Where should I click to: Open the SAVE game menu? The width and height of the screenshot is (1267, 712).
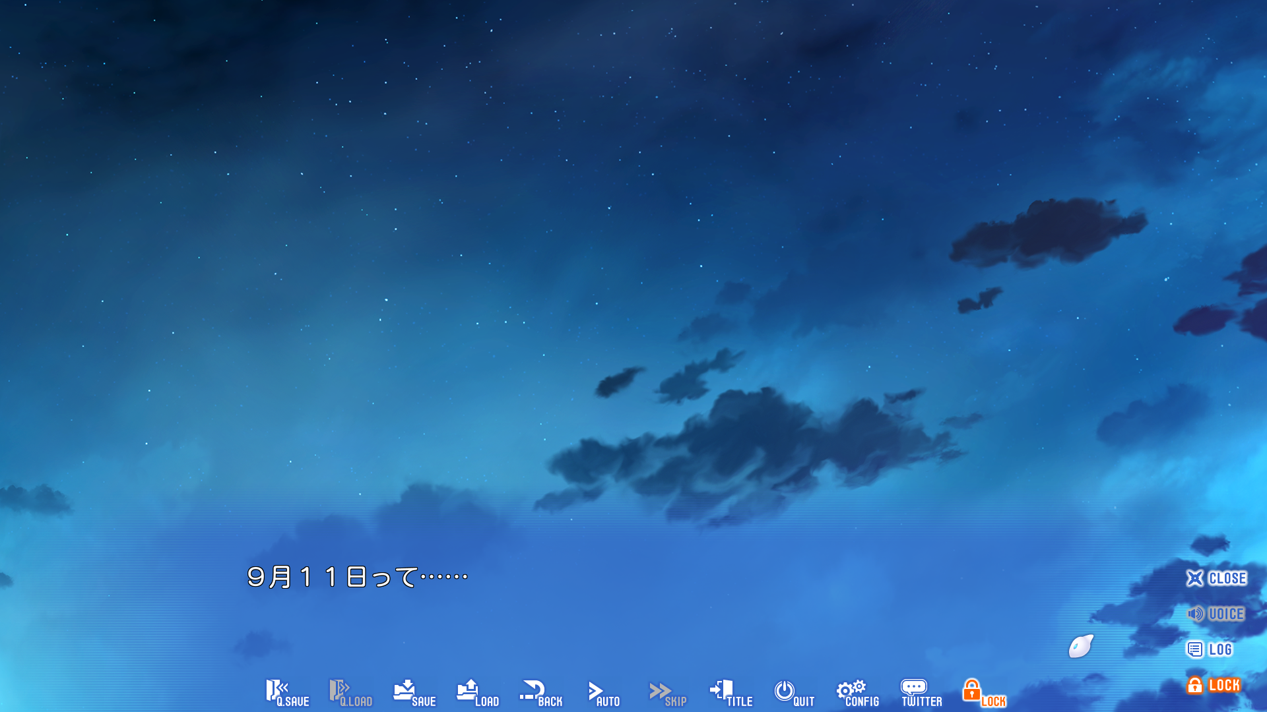pos(414,693)
